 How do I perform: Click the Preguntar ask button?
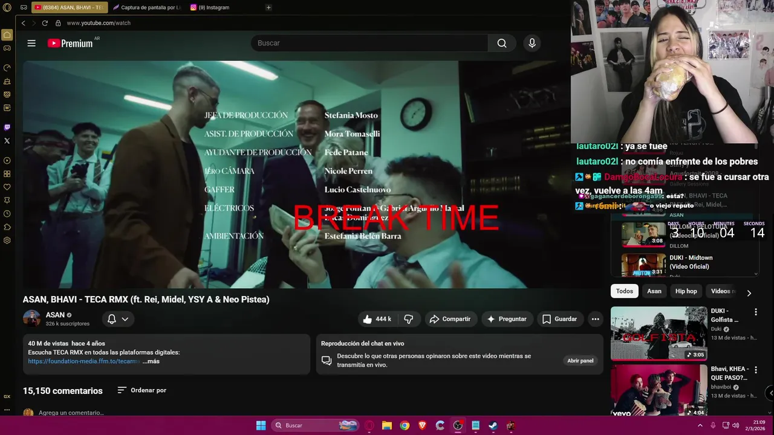[507, 319]
